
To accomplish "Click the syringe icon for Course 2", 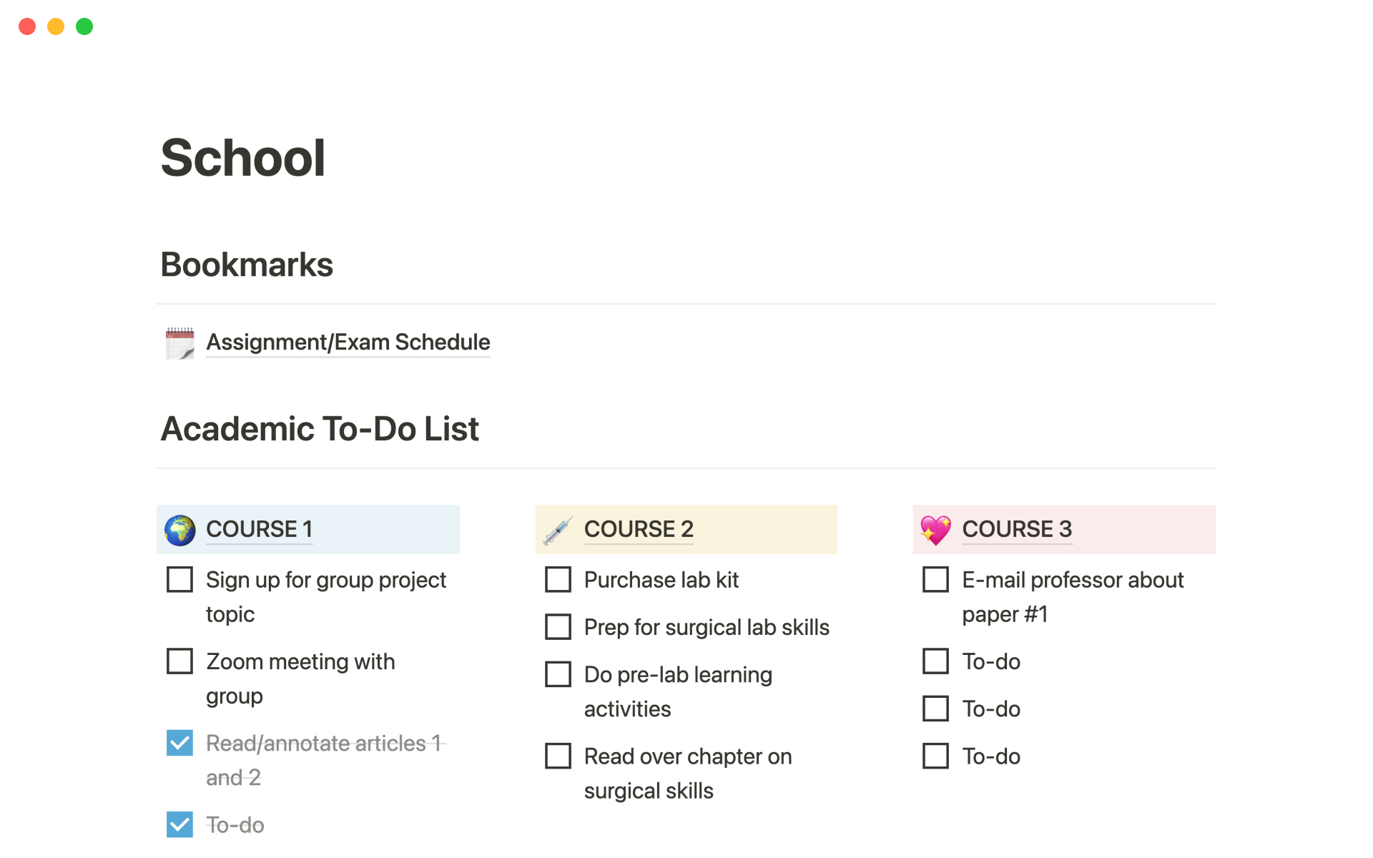I will (556, 529).
